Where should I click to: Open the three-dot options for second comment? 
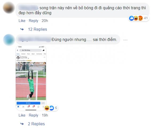125,40
